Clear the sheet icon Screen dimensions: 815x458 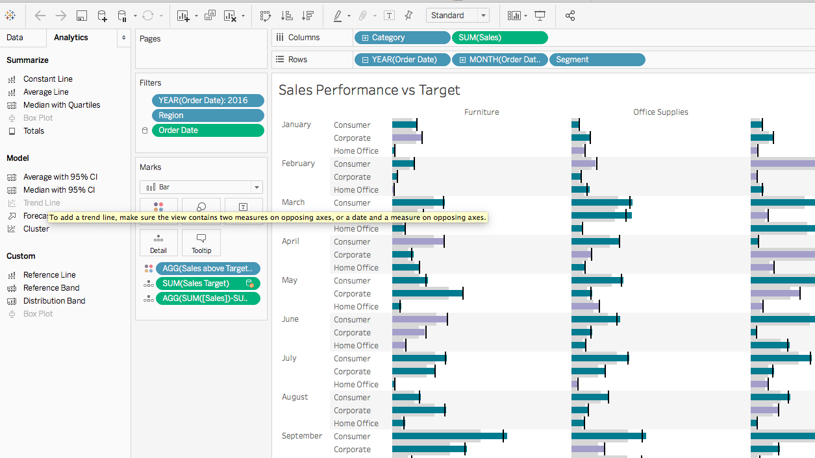click(x=230, y=15)
